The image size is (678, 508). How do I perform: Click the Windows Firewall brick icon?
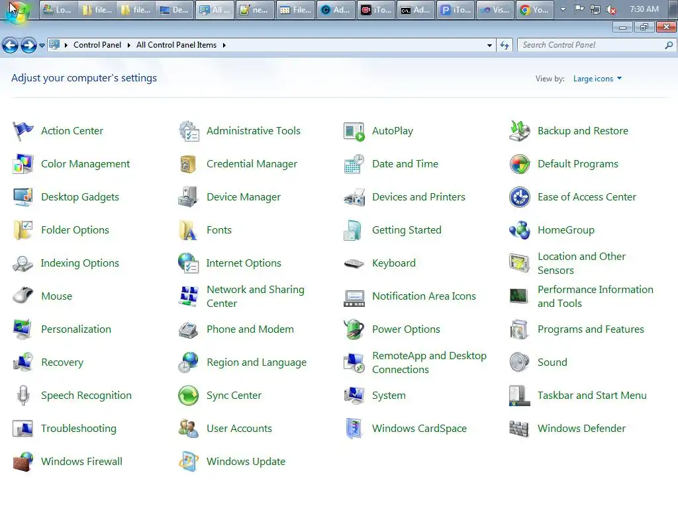click(x=23, y=462)
